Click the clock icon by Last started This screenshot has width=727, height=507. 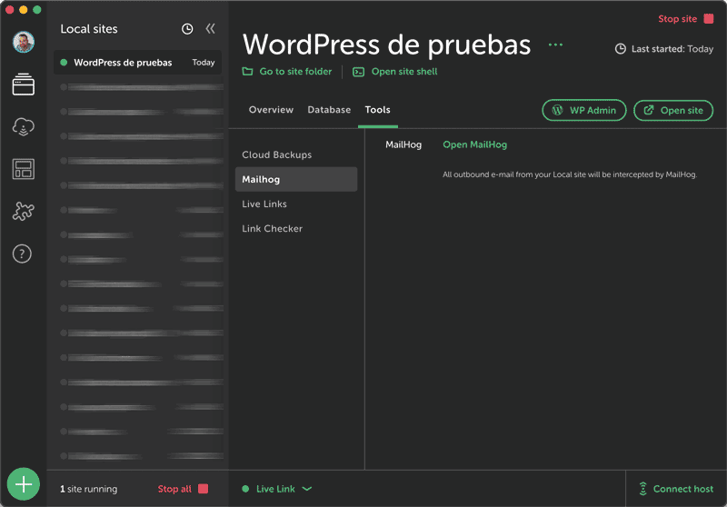(621, 49)
